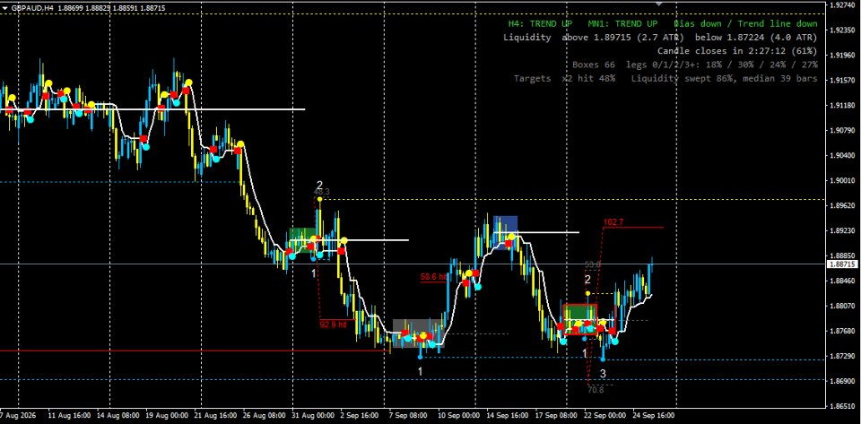
Task: Click the 1.87290 price axis value
Action: 843,356
